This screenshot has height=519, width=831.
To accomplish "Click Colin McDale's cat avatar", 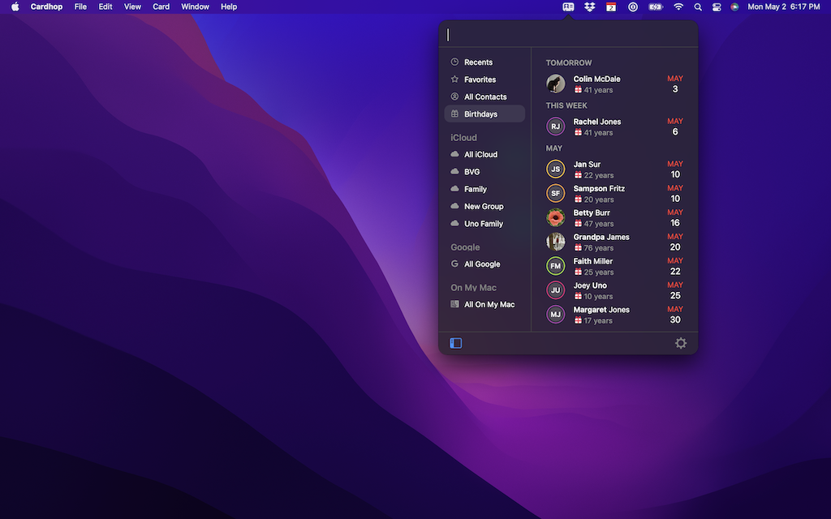I will (555, 84).
